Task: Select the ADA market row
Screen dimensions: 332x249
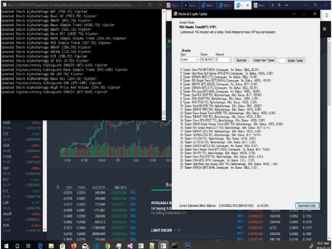Action: (x=22, y=148)
